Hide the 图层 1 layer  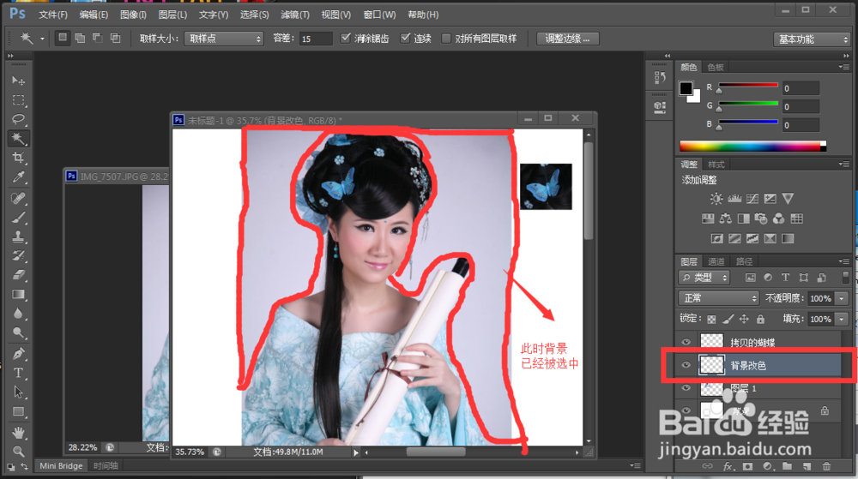pos(686,388)
